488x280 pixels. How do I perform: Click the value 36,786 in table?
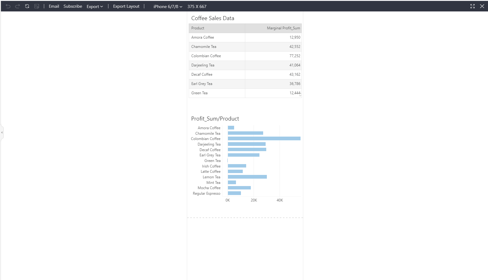pyautogui.click(x=295, y=84)
